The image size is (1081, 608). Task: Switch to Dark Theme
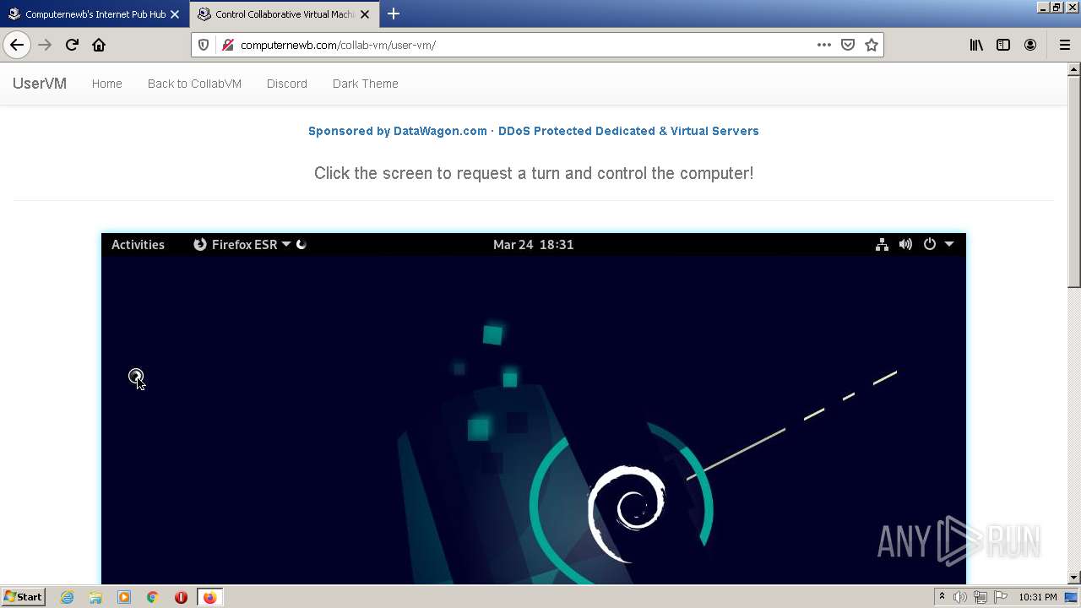[x=366, y=84]
